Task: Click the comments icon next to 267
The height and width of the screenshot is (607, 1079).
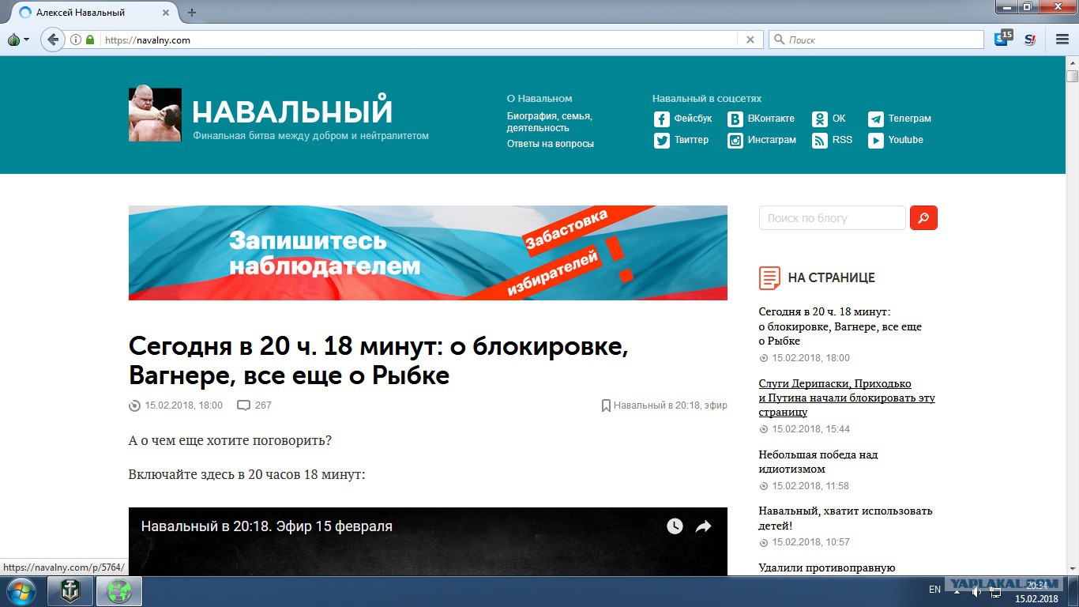Action: [x=244, y=405]
